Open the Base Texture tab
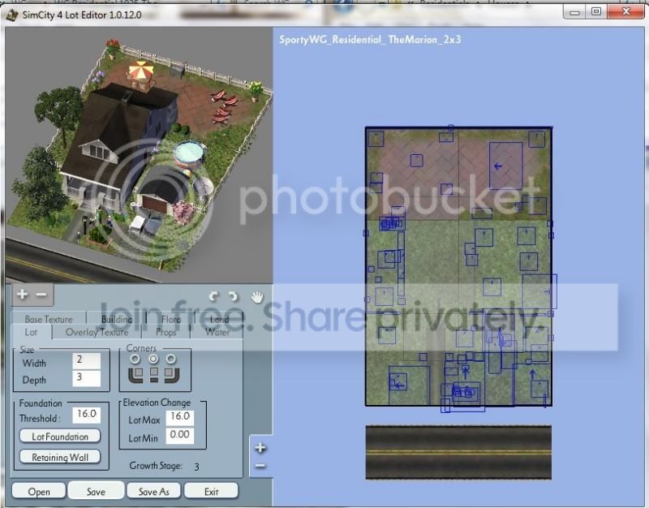 coord(49,319)
